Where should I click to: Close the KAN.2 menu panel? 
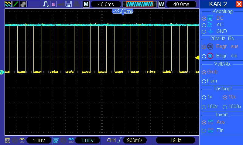pyautogui.click(x=238, y=4)
